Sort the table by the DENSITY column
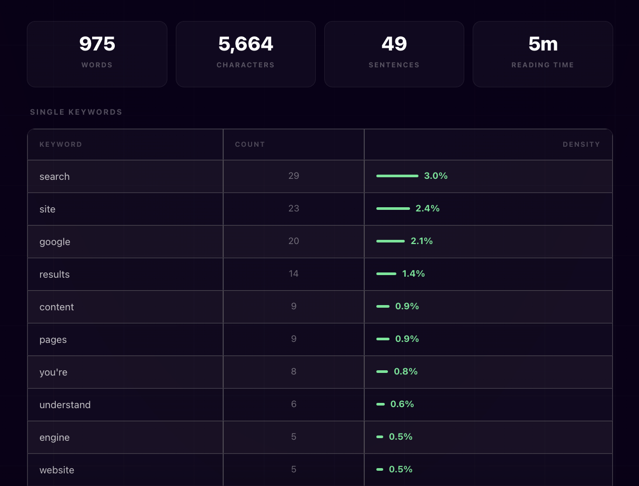 coord(581,144)
